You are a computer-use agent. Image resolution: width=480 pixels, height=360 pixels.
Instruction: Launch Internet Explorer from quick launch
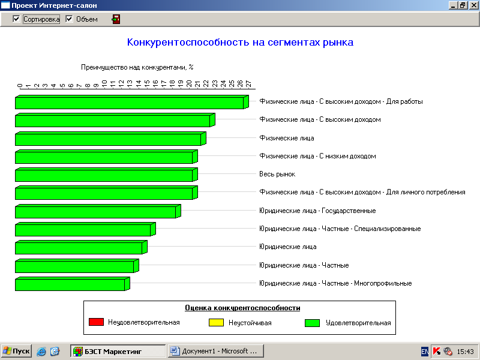coord(41,351)
